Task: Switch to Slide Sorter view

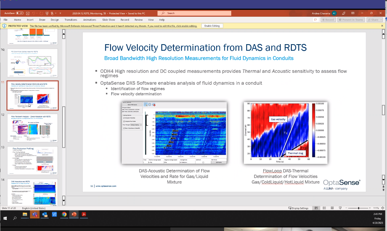Action: (x=324, y=208)
